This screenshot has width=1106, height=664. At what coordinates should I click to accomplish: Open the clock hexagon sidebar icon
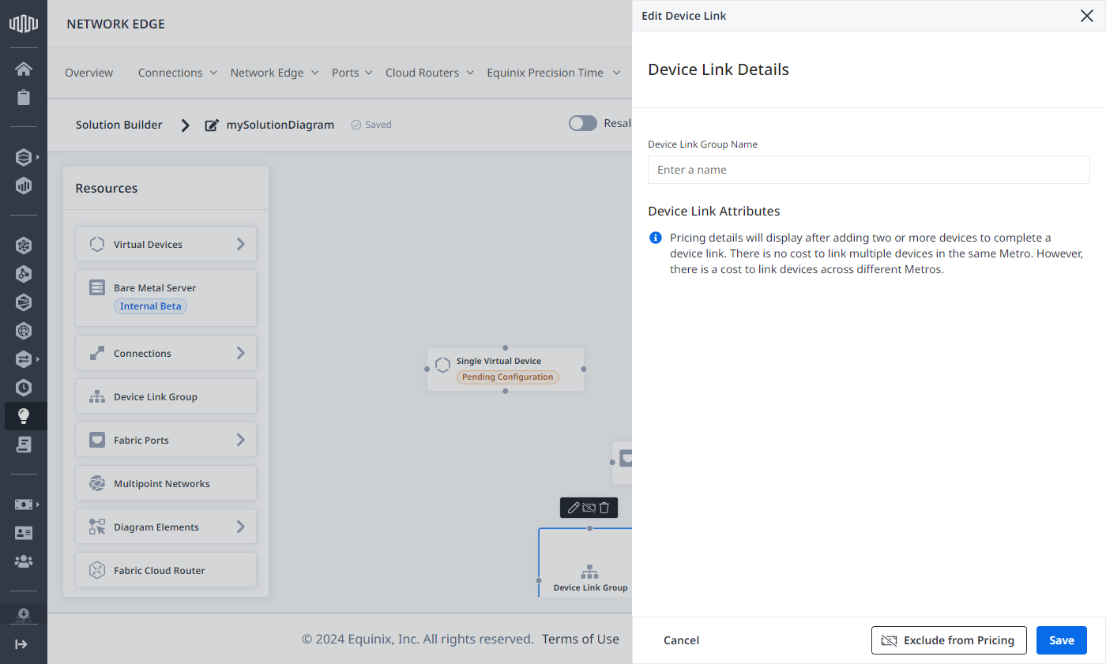[24, 388]
